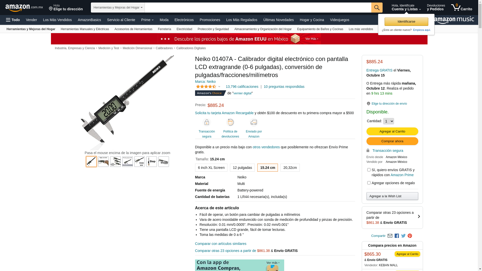Expand the search category dropdown
The height and width of the screenshot is (271, 482).
(x=118, y=8)
